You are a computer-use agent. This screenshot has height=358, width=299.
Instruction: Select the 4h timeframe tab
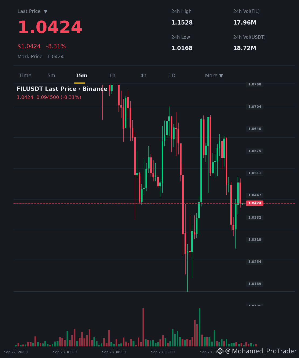[x=143, y=76]
